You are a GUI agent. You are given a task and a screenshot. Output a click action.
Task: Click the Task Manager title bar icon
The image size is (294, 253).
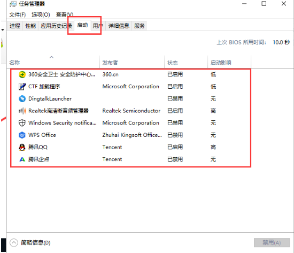[13, 4]
